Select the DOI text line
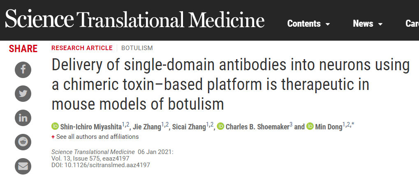Viewport: 419px width, 177px height. [x=101, y=165]
